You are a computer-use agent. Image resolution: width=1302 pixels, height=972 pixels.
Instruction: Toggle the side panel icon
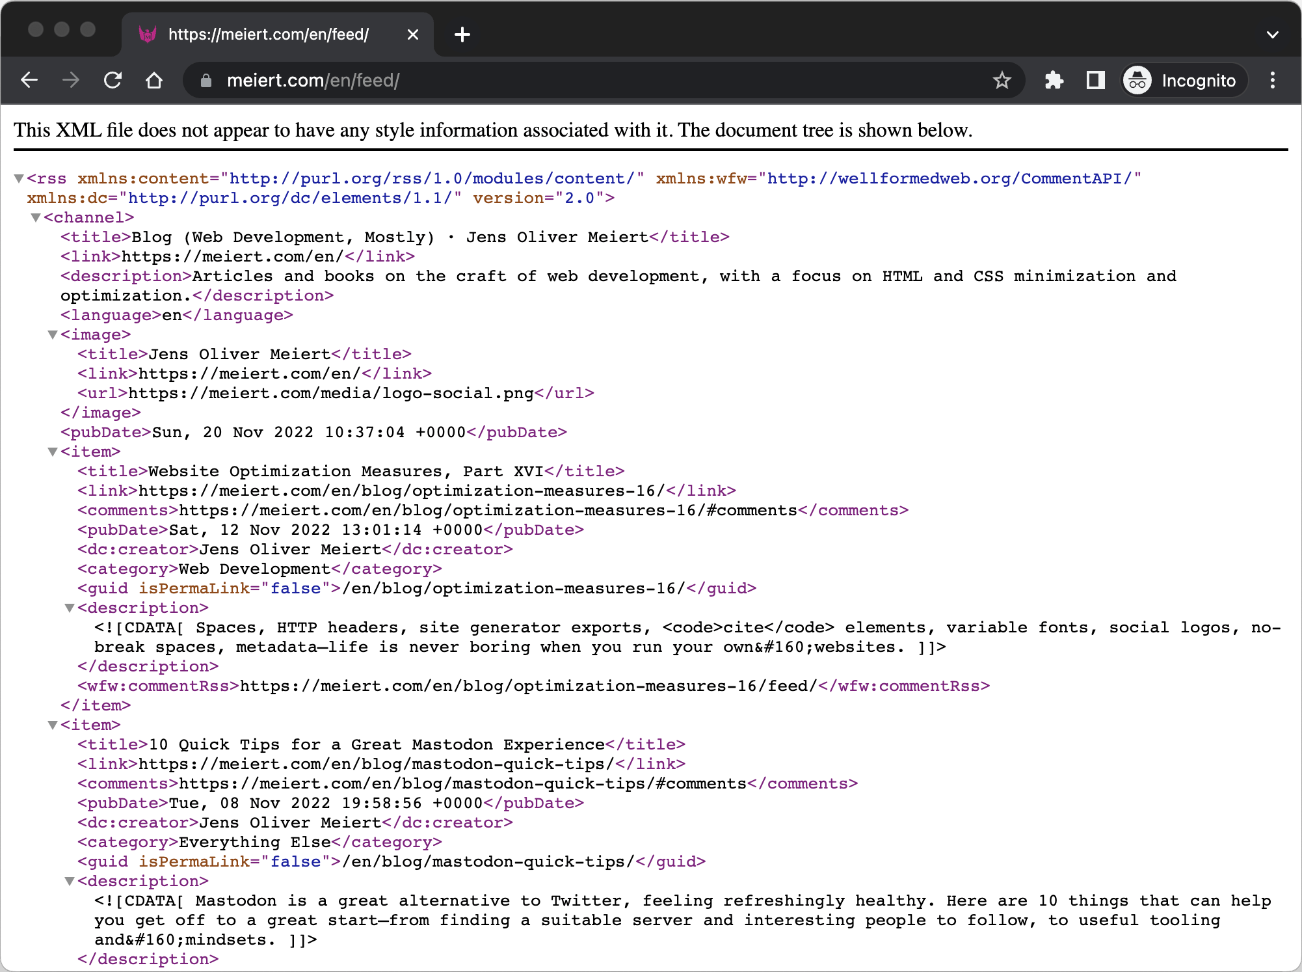pyautogui.click(x=1095, y=80)
